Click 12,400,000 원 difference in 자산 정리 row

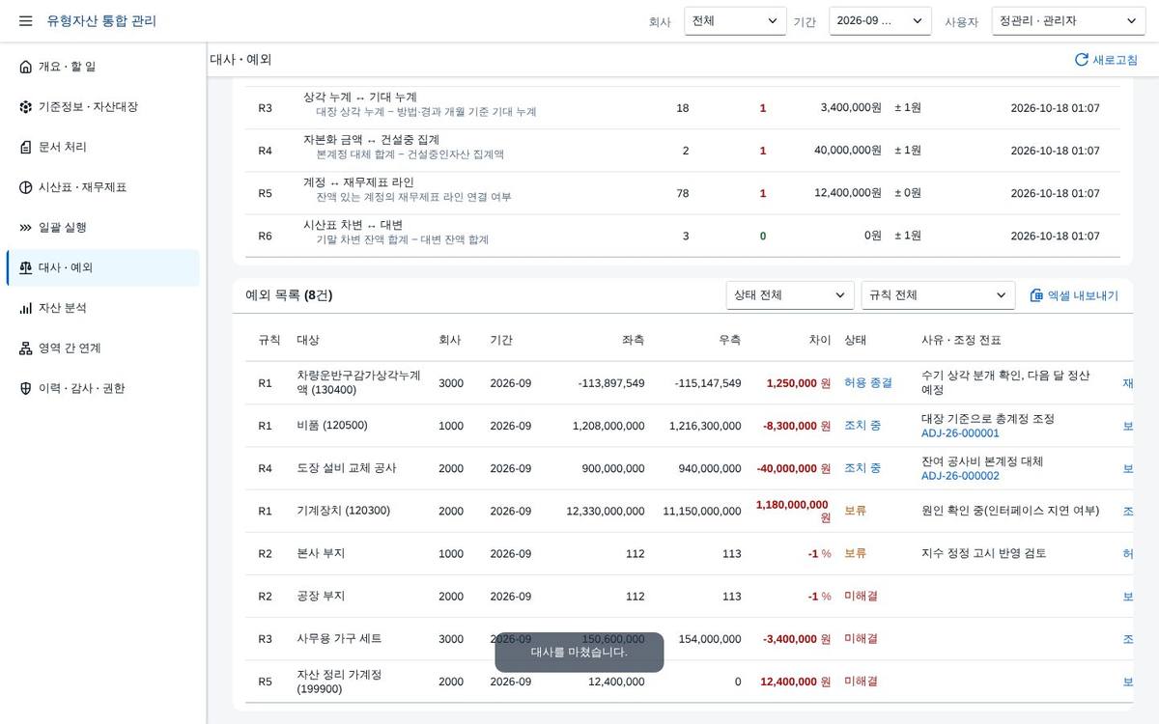click(x=796, y=682)
